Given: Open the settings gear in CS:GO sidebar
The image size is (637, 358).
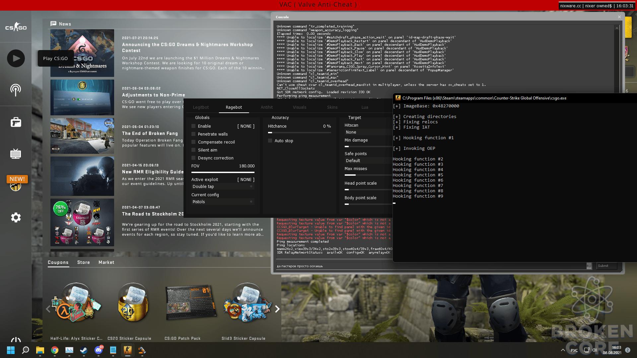Looking at the screenshot, I should coord(16,217).
